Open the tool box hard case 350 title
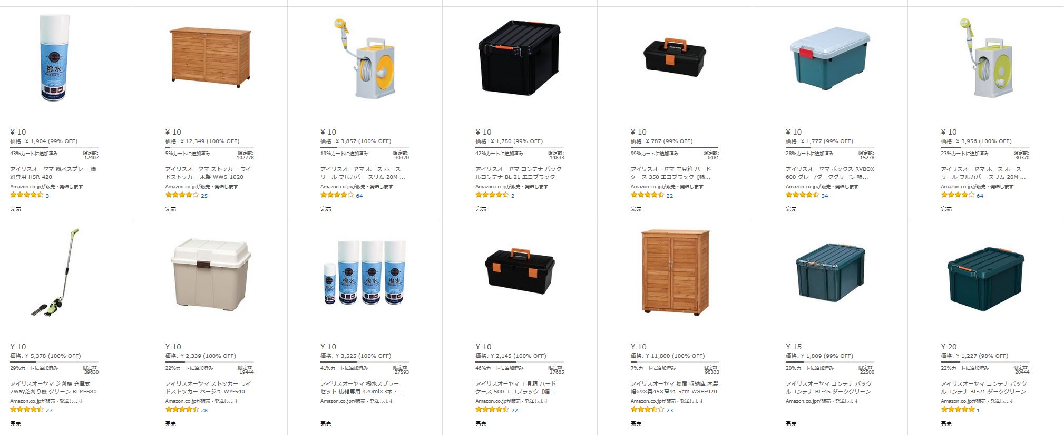Viewport: 1064px width, 435px height. point(670,173)
